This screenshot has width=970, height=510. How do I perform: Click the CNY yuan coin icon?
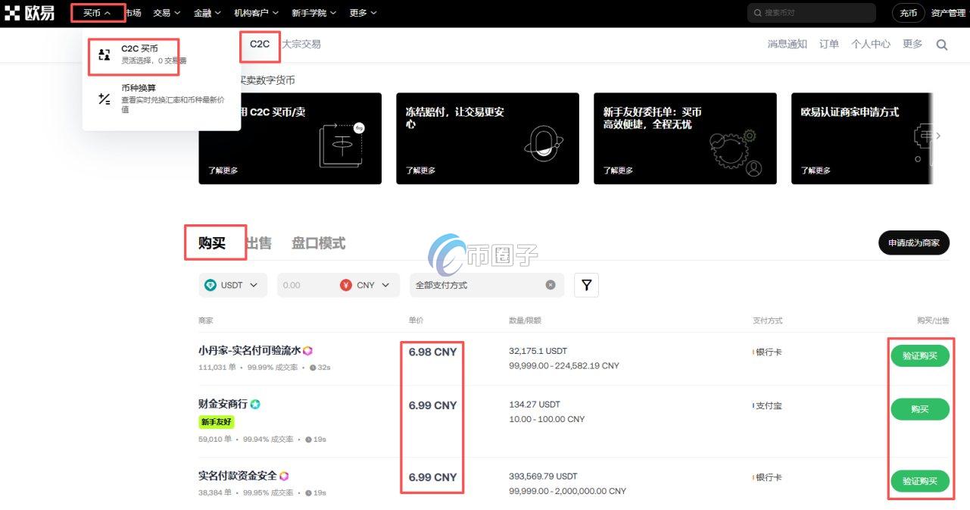346,284
